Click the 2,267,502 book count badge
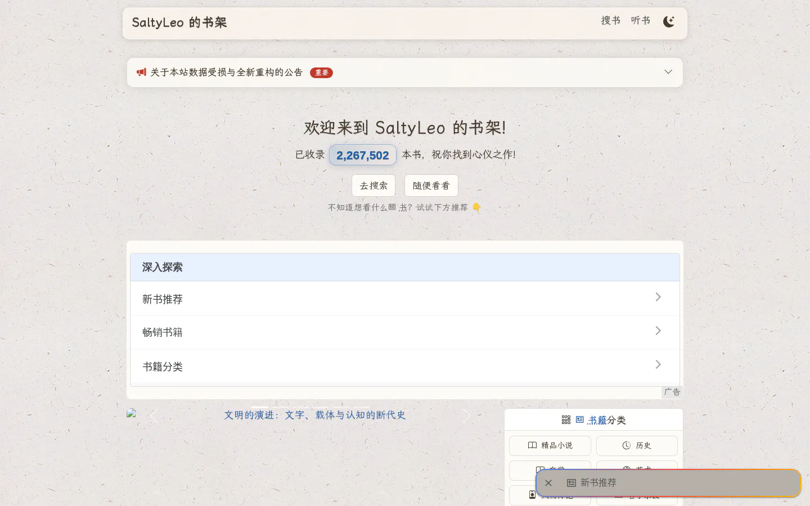This screenshot has width=810, height=506. coord(363,155)
